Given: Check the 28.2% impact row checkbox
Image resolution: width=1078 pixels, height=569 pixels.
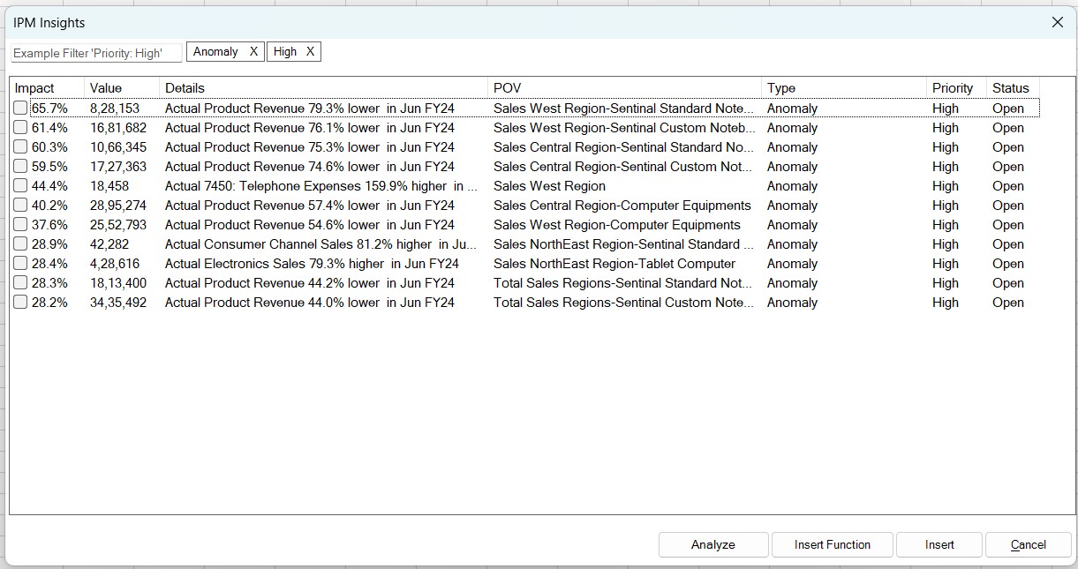Looking at the screenshot, I should 20,302.
